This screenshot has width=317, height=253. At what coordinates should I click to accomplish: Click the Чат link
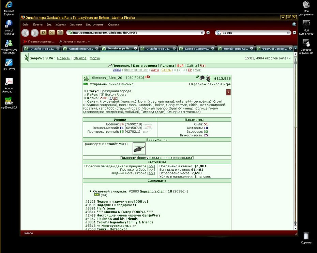203,66
